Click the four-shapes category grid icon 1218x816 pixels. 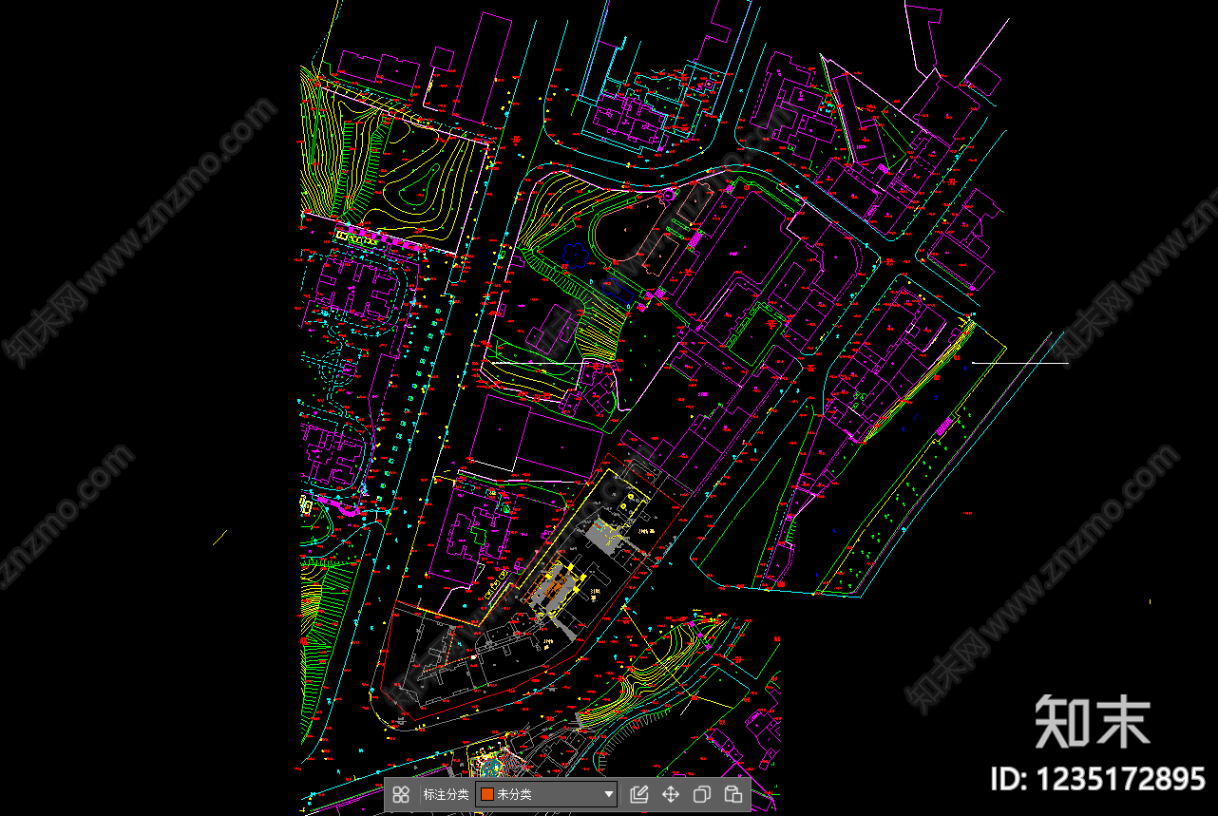coord(401,794)
